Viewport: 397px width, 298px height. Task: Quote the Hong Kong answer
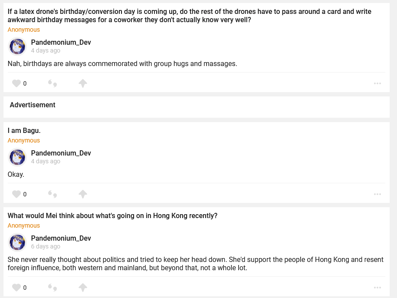pyautogui.click(x=52, y=288)
